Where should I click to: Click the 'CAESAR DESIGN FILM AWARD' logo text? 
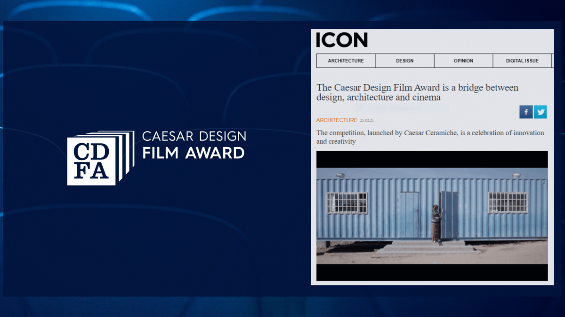coord(194,145)
